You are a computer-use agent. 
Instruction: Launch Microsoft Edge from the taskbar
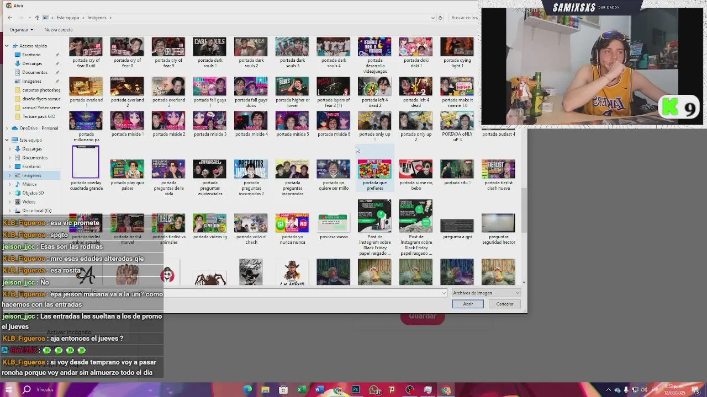coord(247,390)
